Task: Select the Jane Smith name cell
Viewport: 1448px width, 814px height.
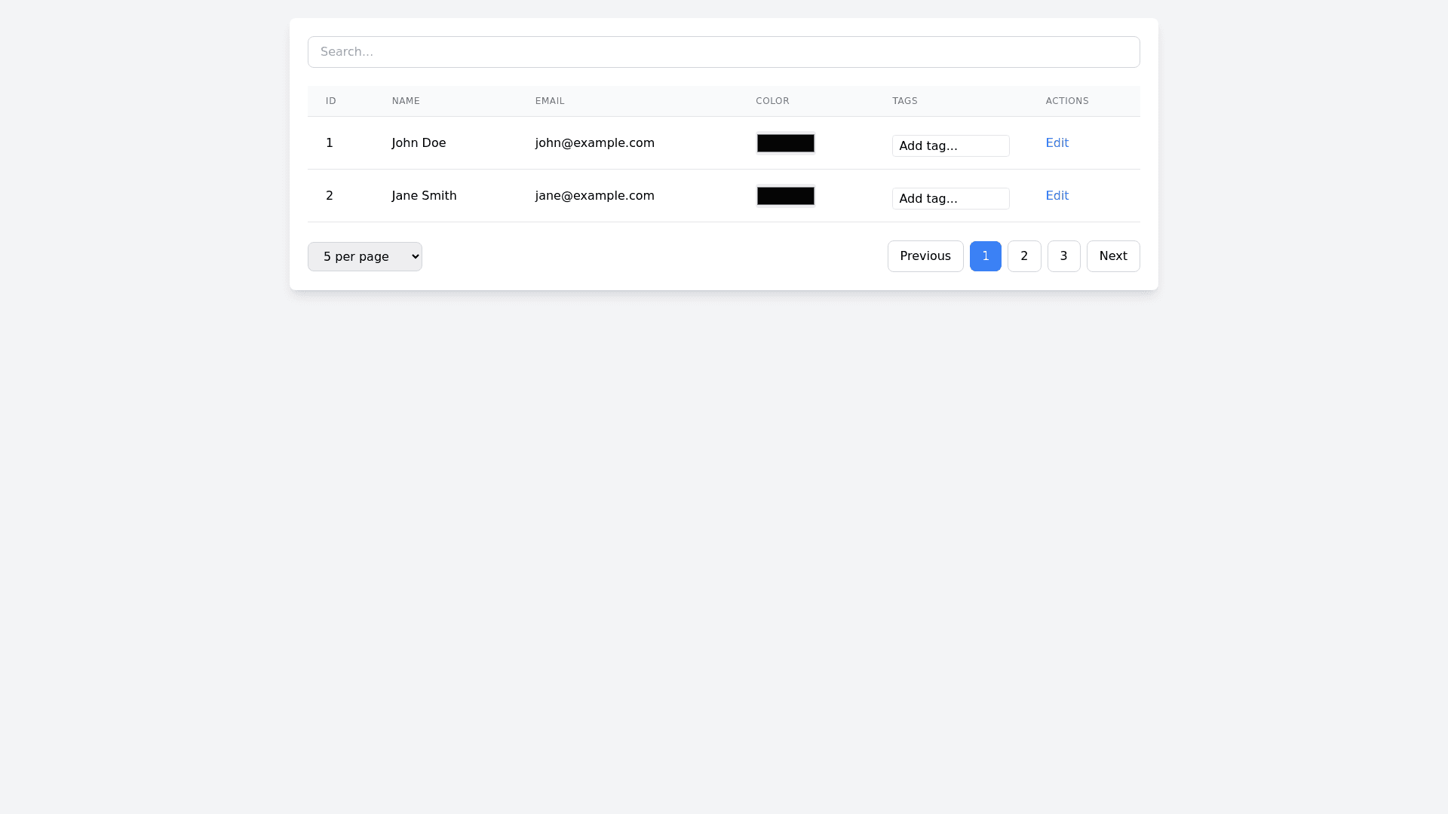Action: tap(424, 196)
